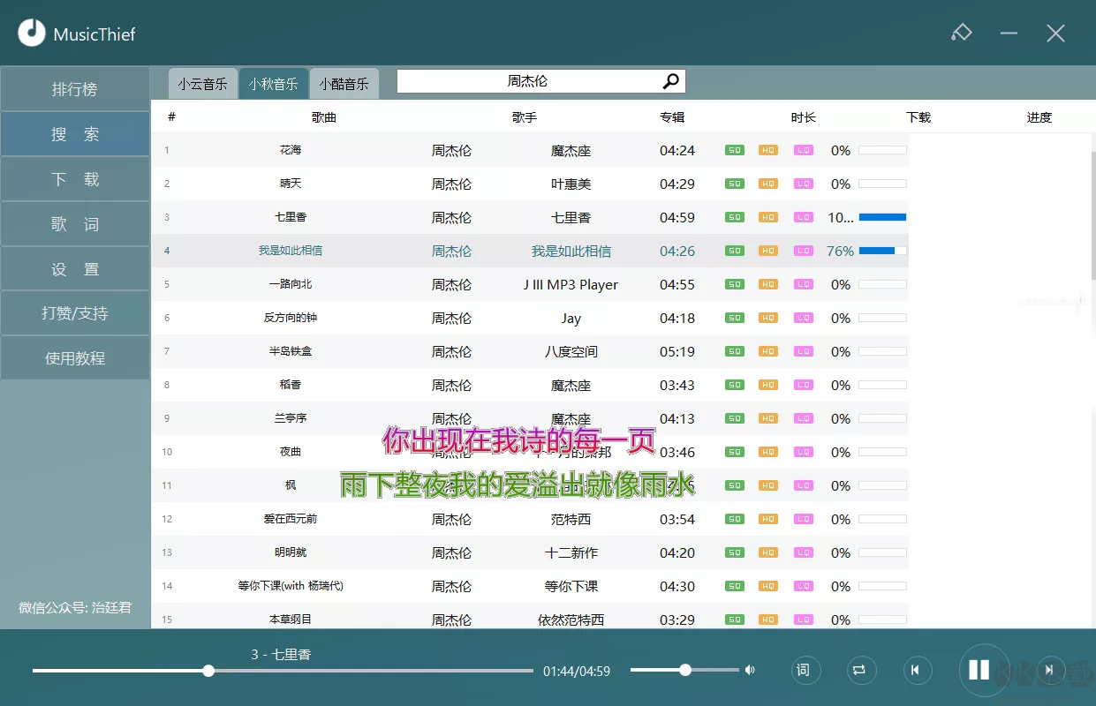Skip to the previous track
This screenshot has width=1096, height=706.
(918, 670)
